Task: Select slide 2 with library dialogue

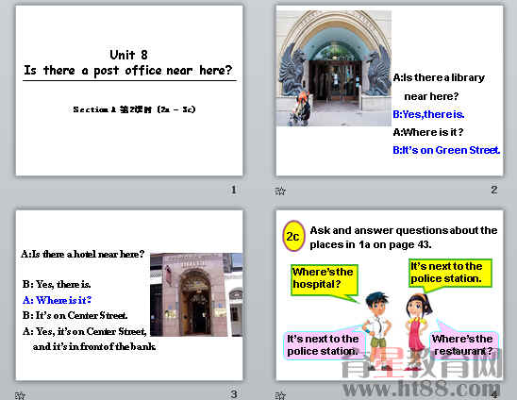Action: [x=390, y=91]
